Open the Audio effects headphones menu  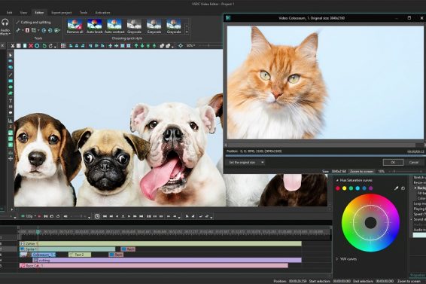5,27
